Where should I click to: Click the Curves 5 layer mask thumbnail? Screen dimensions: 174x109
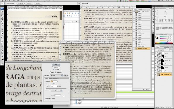click(x=163, y=53)
